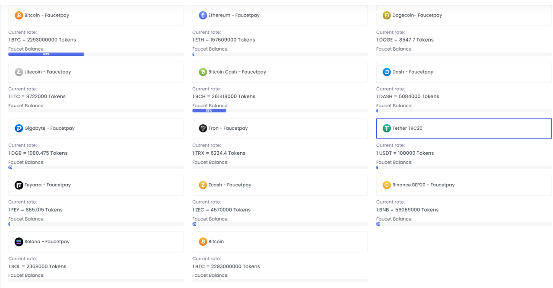This screenshot has height=288, width=553.
Task: Click the Tether TRC20 balance bar
Action: pyautogui.click(x=464, y=167)
